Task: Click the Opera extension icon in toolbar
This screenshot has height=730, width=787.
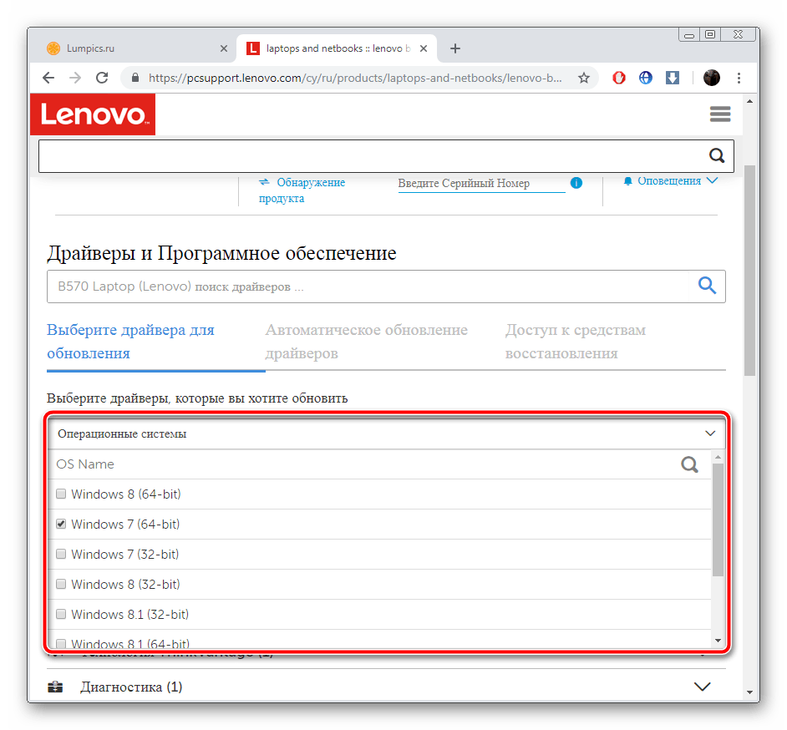Action: coord(619,78)
